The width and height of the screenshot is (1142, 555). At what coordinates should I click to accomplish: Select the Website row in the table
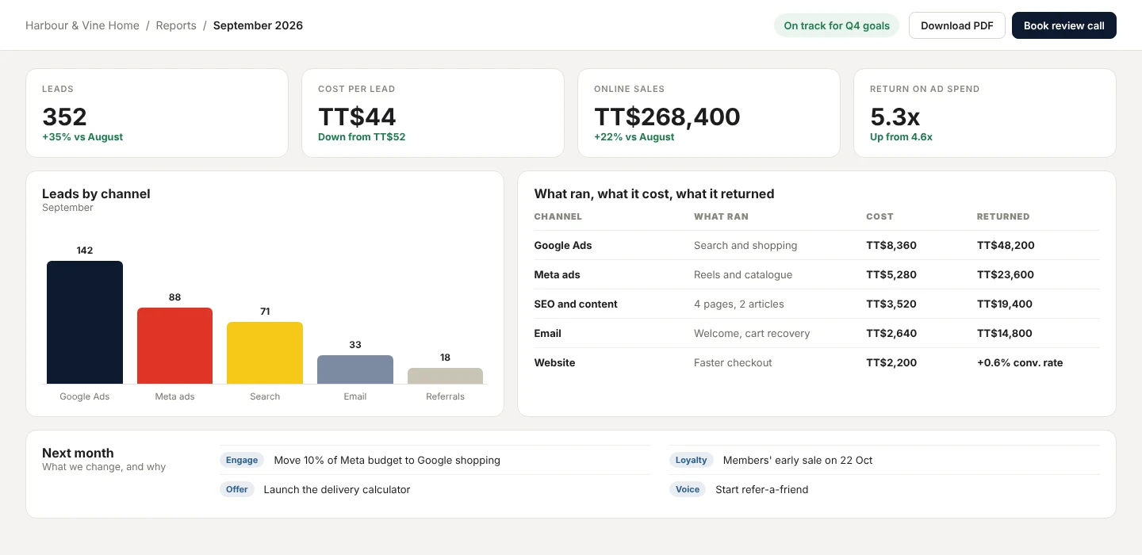click(817, 362)
